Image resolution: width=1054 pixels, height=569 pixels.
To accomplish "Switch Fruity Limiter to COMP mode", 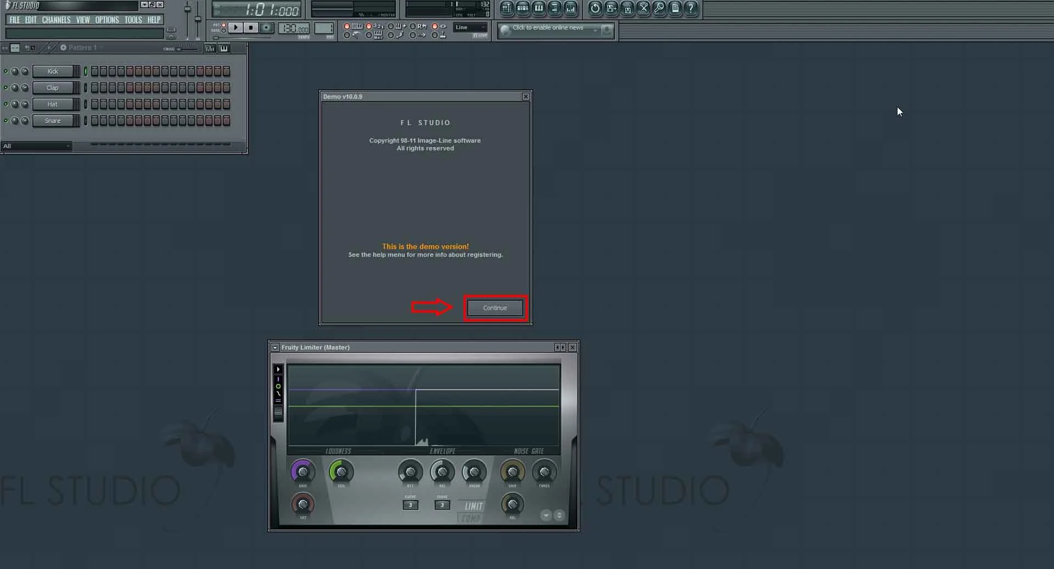I will (x=470, y=519).
